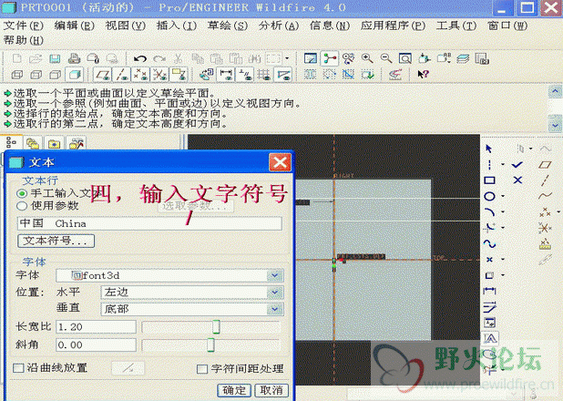The width and height of the screenshot is (563, 401).
Task: Toggle datum axis display icon
Action: [122, 75]
